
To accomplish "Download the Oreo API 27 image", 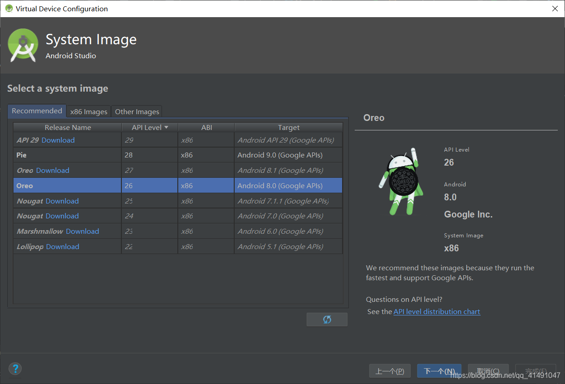I will coord(53,170).
